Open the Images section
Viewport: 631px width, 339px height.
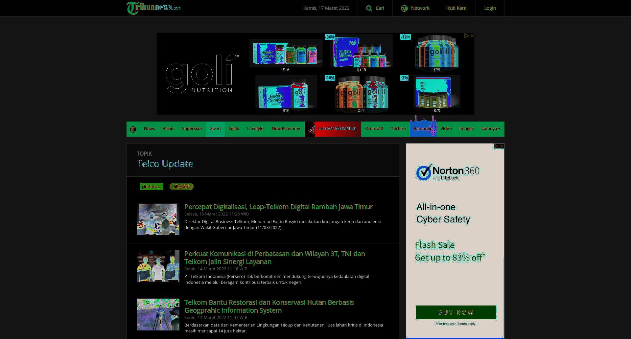(466, 129)
